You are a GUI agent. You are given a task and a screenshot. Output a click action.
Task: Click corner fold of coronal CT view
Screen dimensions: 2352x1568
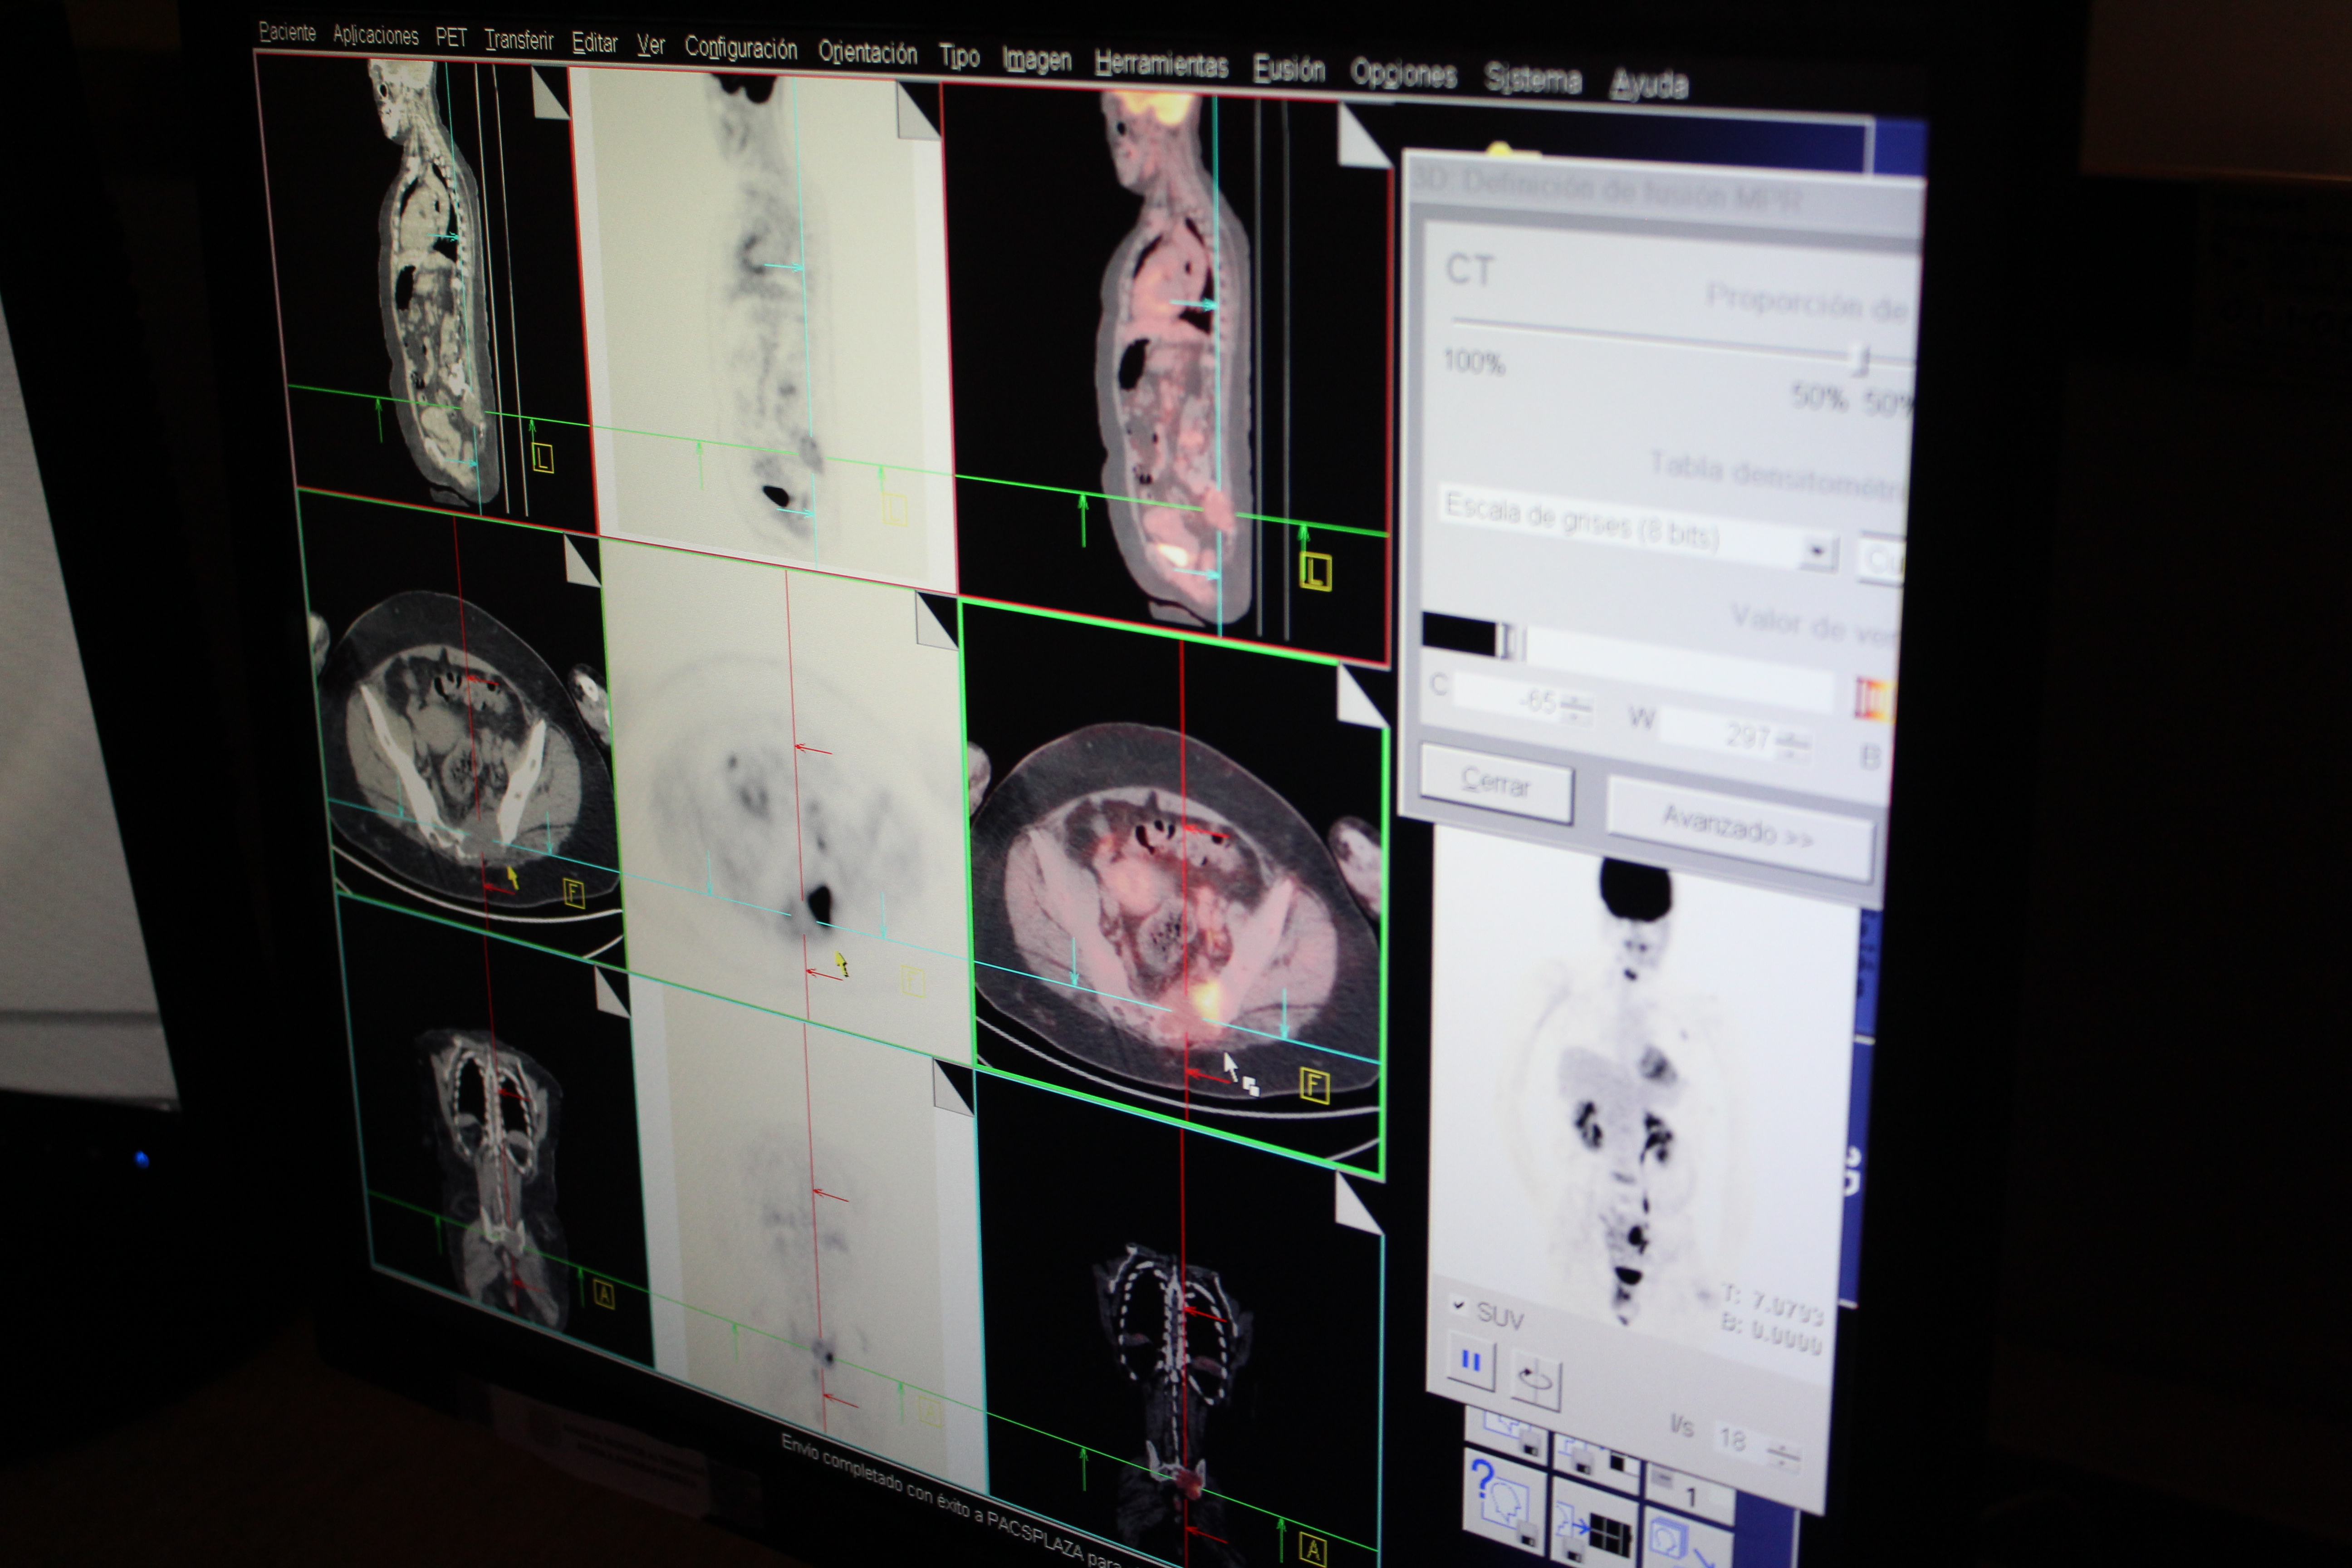(612, 992)
